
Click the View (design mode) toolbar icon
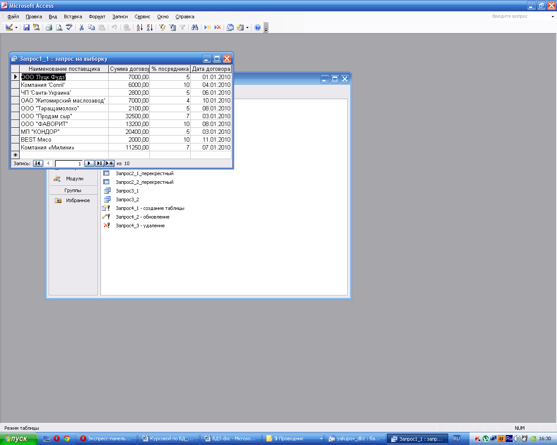tap(9, 27)
